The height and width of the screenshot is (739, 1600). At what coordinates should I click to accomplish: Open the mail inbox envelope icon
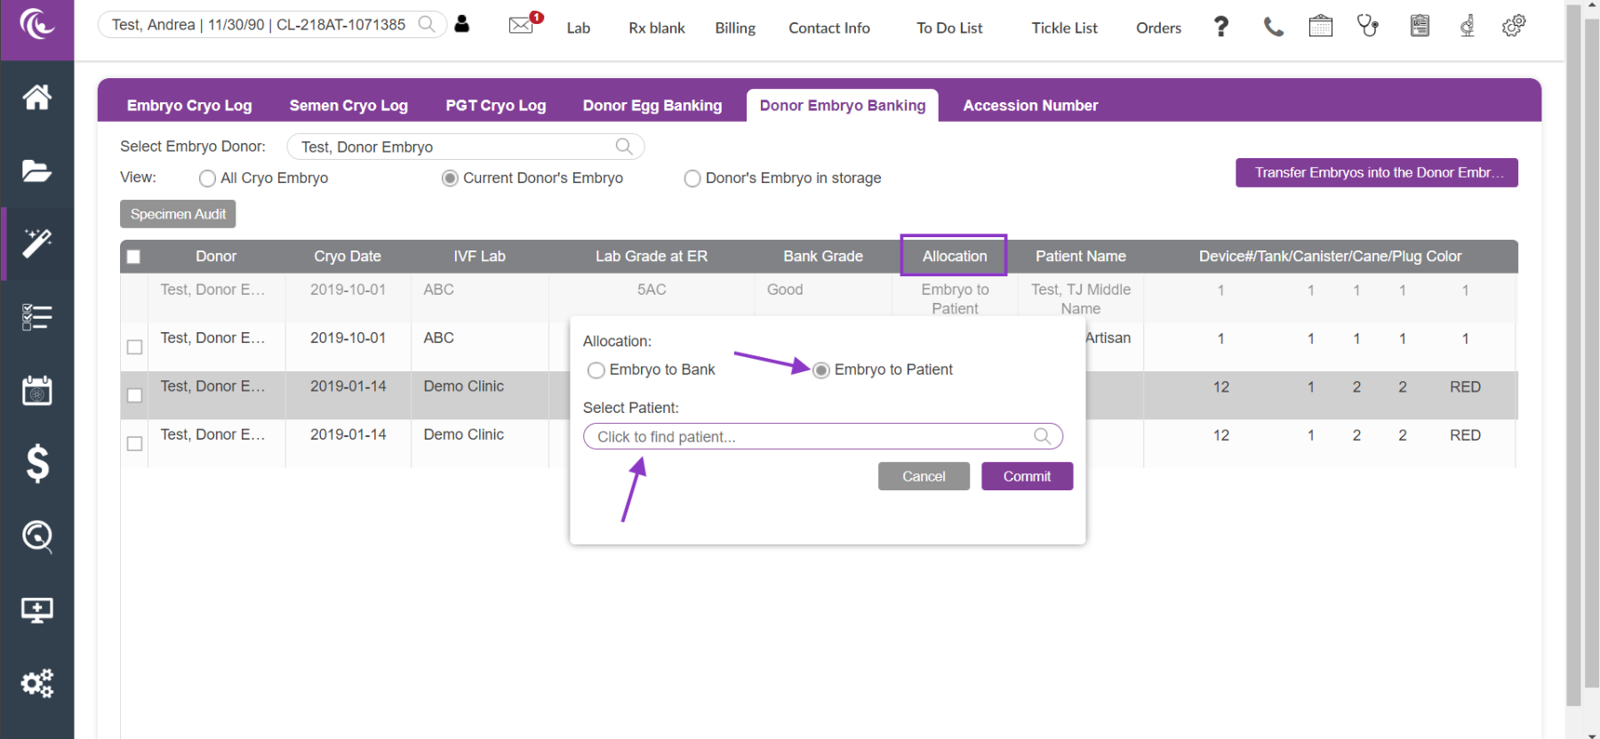[521, 26]
